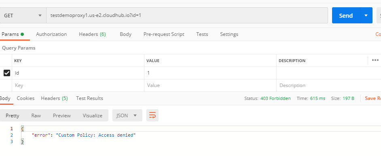Click the 615 ms response time

tap(317, 99)
